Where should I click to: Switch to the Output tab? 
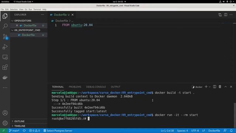[115, 87]
